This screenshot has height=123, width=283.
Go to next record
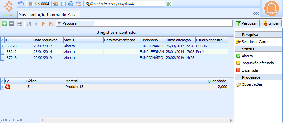click(43, 24)
